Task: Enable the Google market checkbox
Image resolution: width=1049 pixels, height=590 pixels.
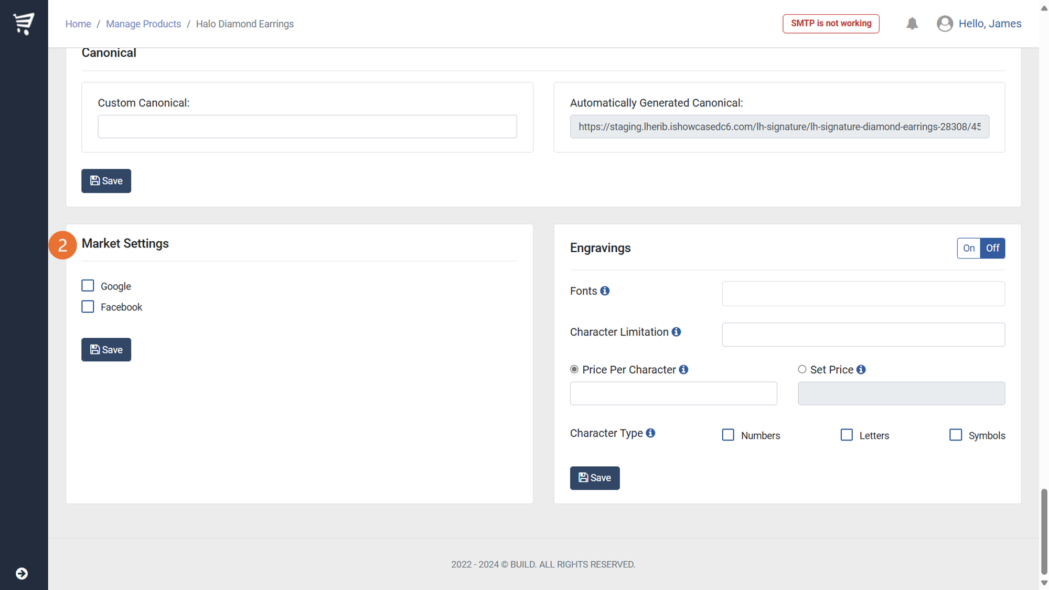Action: click(88, 286)
